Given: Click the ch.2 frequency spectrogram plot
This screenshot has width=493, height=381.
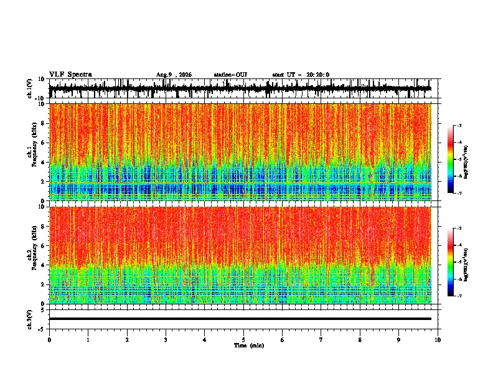Looking at the screenshot, I should point(240,255).
